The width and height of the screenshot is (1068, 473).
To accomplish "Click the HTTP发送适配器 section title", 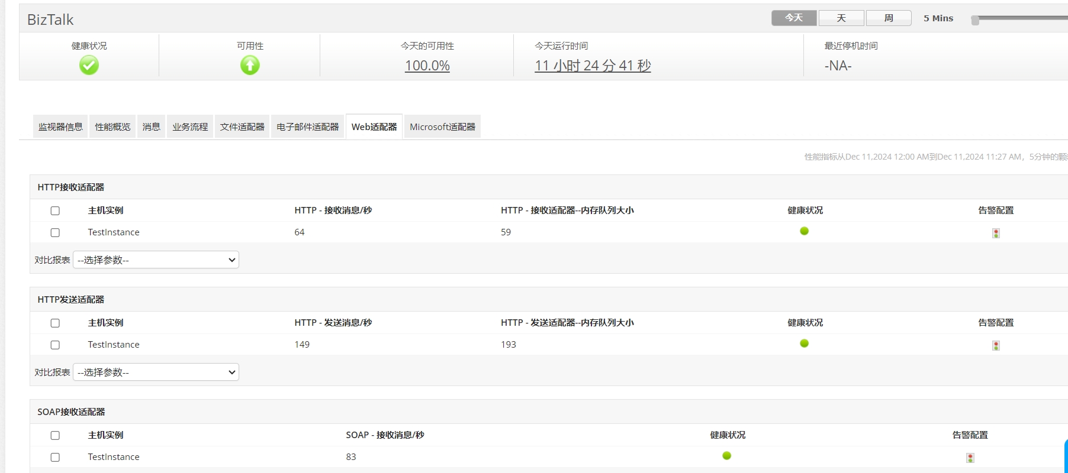I will point(71,300).
